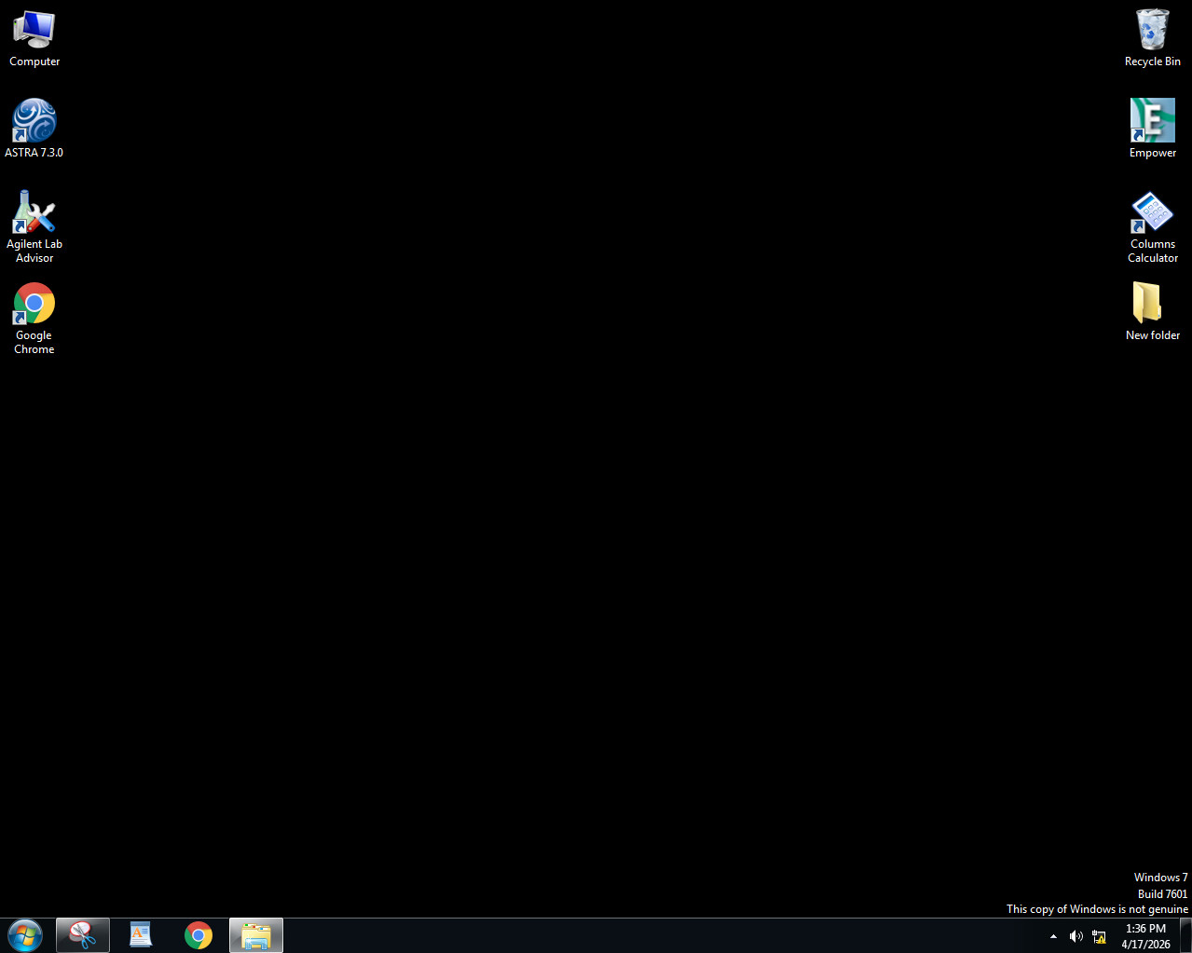Select the New folder icon

[1153, 311]
